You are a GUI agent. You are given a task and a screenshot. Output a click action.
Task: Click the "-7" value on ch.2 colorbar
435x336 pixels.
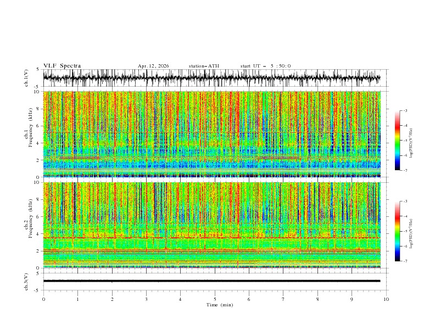point(405,261)
